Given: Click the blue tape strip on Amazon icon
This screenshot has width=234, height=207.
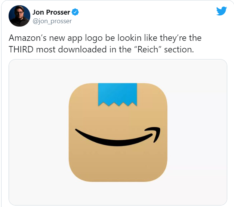Looking at the screenshot, I should click(x=117, y=94).
